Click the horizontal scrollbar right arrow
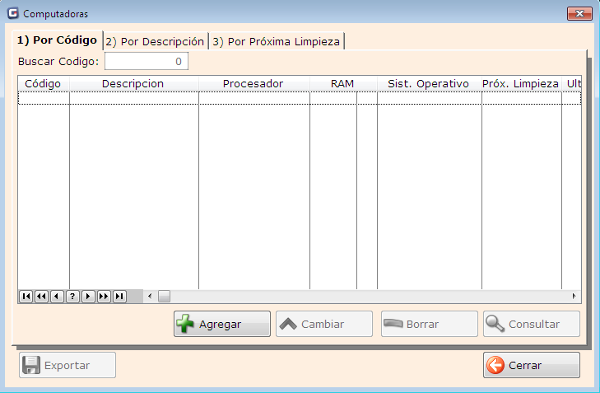The image size is (600, 393). pos(574,296)
